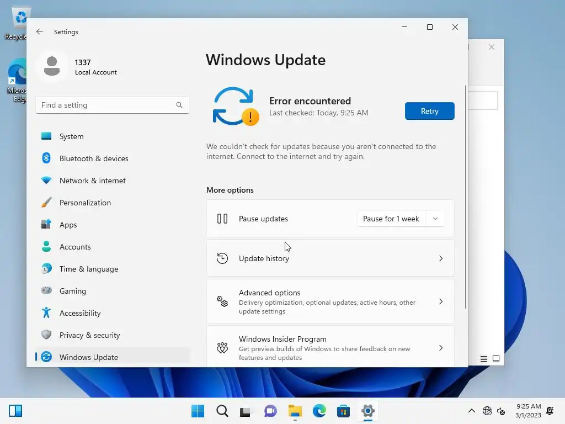Open Bluetooth & devices settings
This screenshot has width=565, height=424.
113,158
